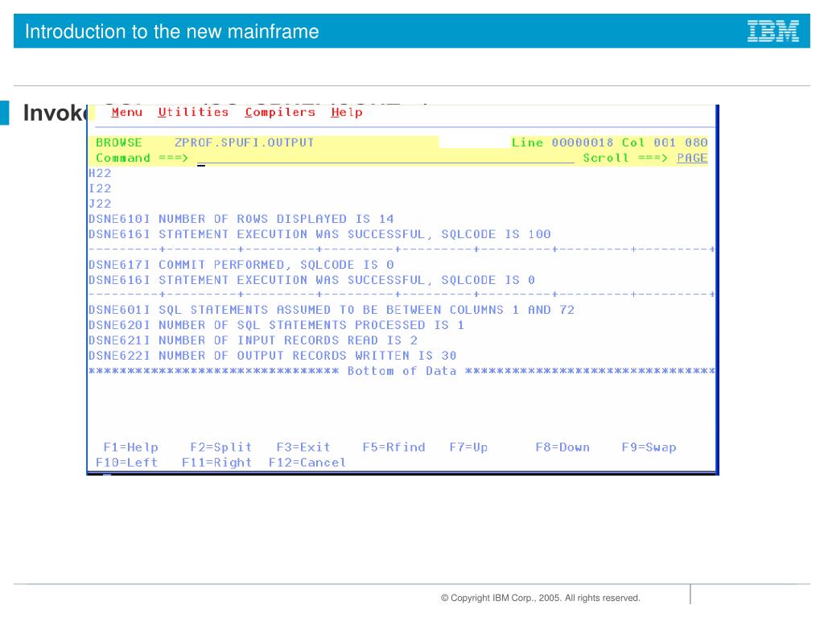Select the F2=Split function key
This screenshot has width=824, height=618.
tap(220, 447)
